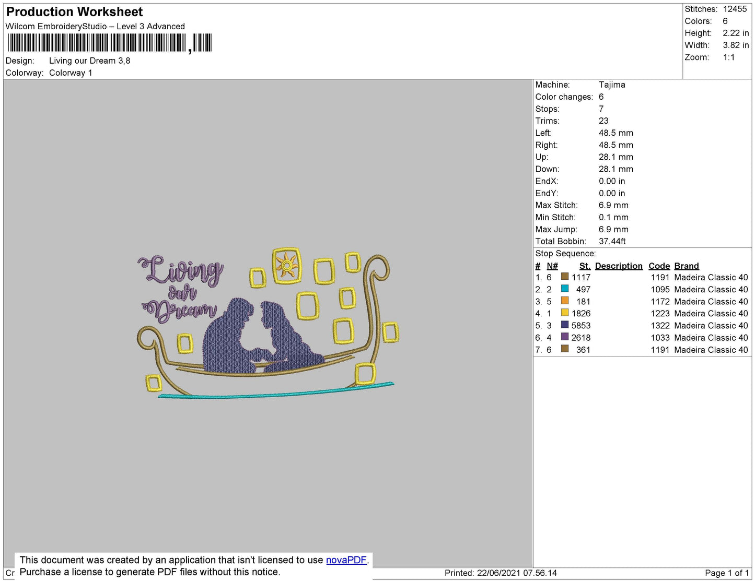Screen dimensions: 755x583
Task: Click the Colorway 1 value
Action: tap(71, 73)
